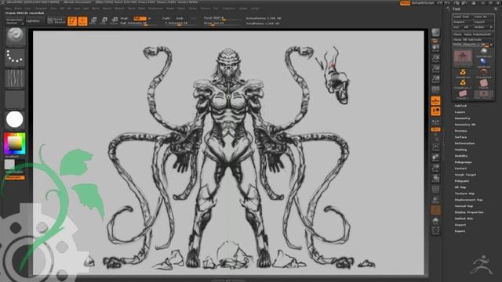
Task: Select the active tool large thumbnail
Action: pyautogui.click(x=463, y=58)
